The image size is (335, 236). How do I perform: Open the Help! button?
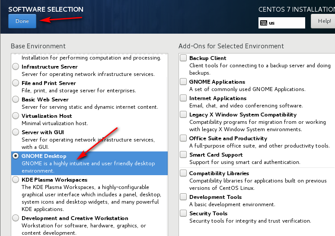pyautogui.click(x=323, y=21)
